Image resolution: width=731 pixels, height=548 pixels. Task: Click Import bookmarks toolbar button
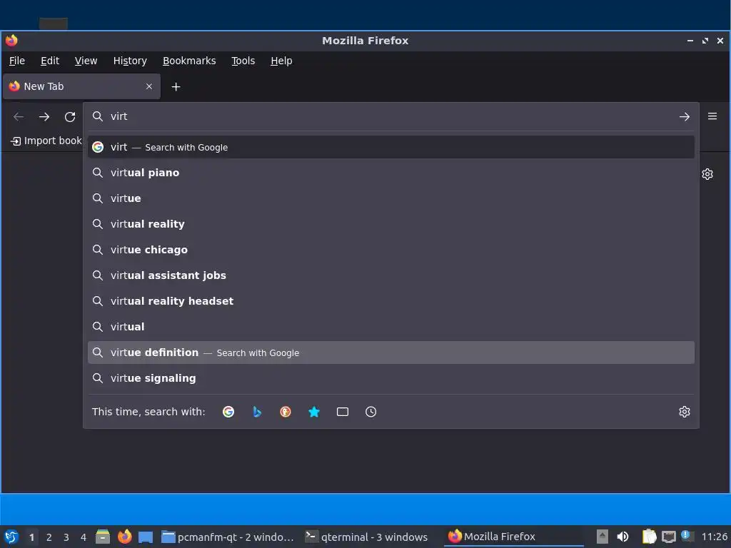(46, 141)
